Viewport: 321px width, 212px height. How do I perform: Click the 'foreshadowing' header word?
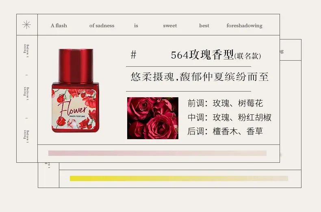(245, 26)
